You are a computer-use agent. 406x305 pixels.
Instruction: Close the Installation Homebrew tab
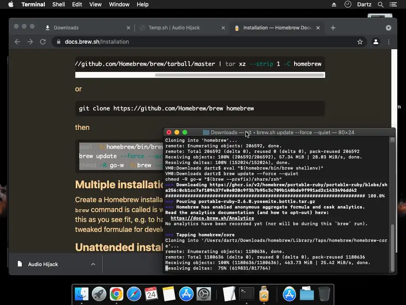point(318,28)
